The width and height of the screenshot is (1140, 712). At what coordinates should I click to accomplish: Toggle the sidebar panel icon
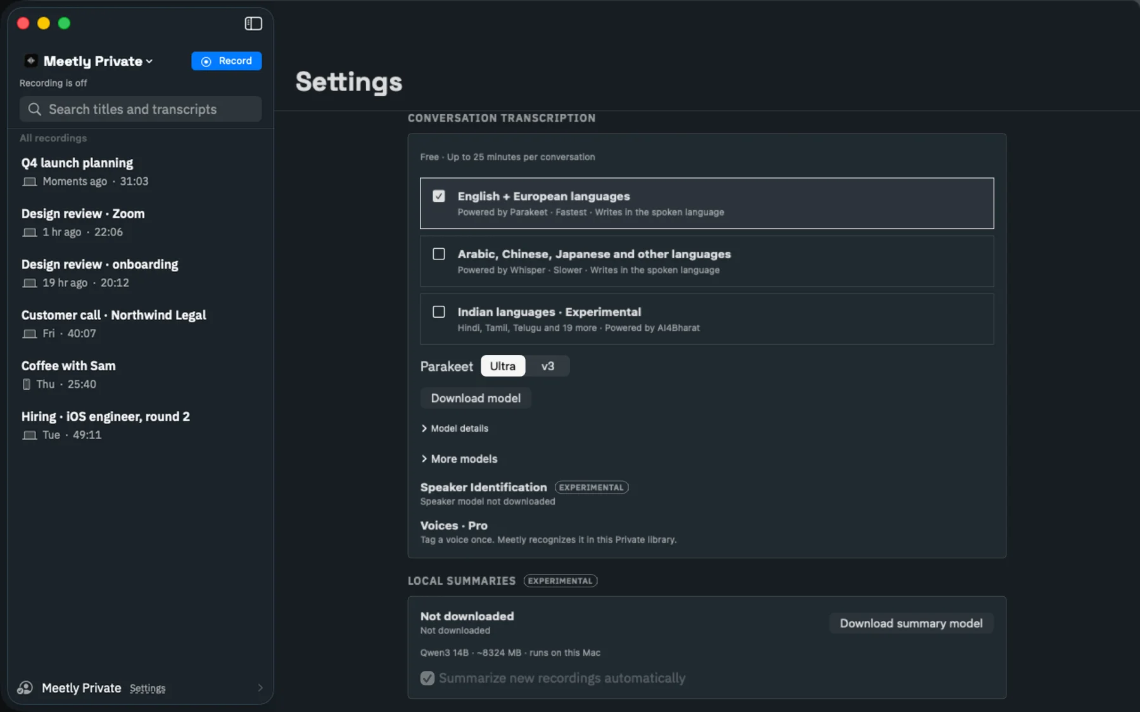[253, 23]
